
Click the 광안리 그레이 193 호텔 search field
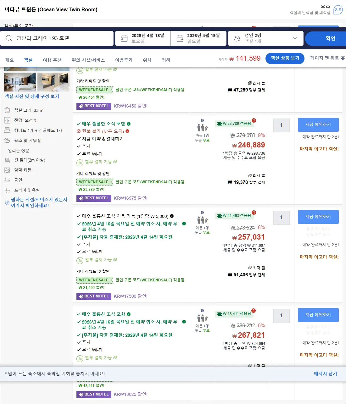[57, 38]
